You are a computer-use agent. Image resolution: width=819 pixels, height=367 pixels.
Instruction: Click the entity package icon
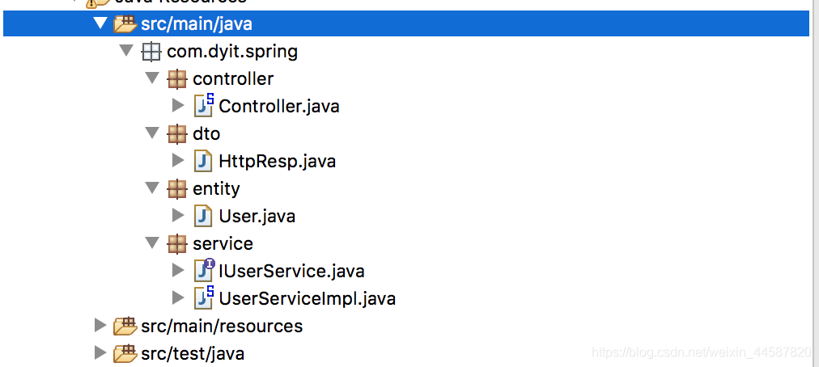pyautogui.click(x=177, y=189)
